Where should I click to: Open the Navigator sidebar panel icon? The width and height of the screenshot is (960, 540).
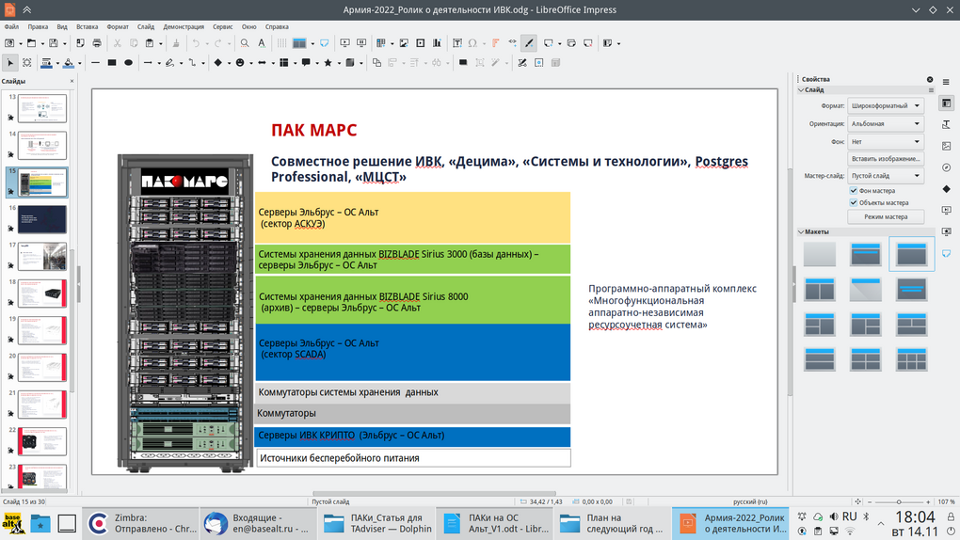coord(947,167)
